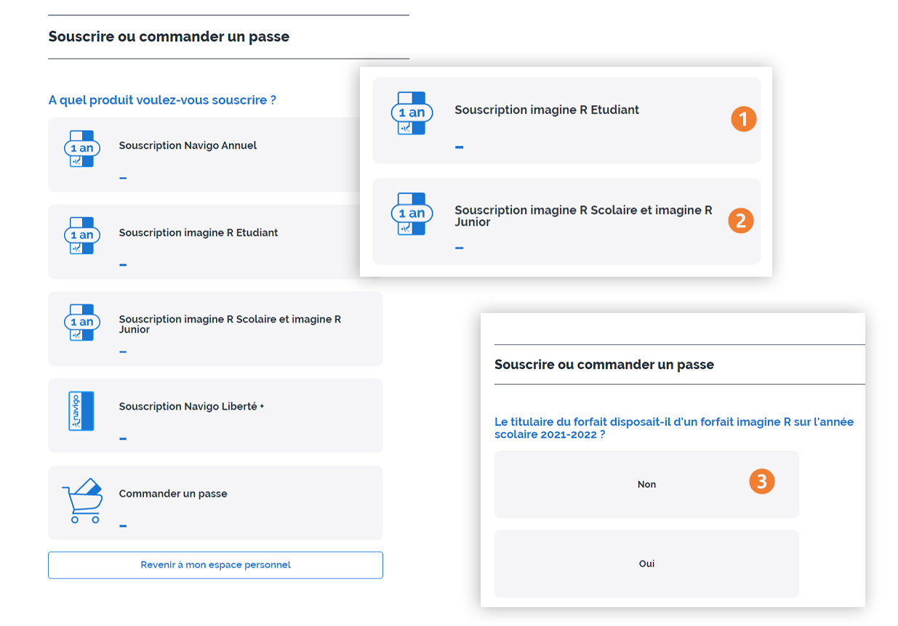898x626 pixels.
Task: Click the shopping cart icon for Commander un passe
Action: point(81,500)
